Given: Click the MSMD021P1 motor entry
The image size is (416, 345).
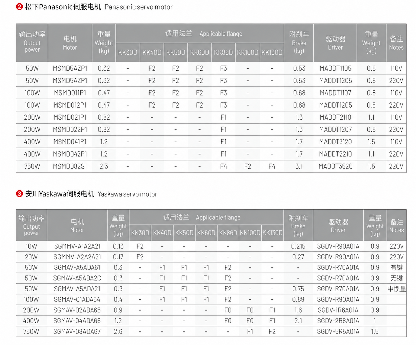Looking at the screenshot, I should point(70,118).
